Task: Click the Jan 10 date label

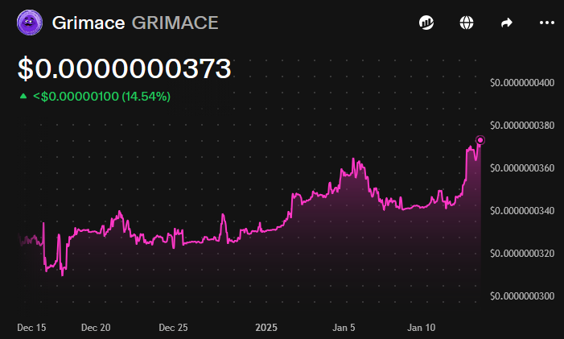Action: 422,328
